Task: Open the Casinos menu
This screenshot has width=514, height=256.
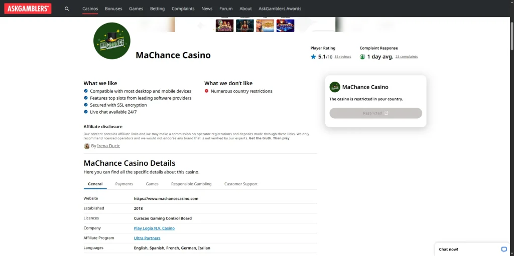Action: tap(90, 9)
